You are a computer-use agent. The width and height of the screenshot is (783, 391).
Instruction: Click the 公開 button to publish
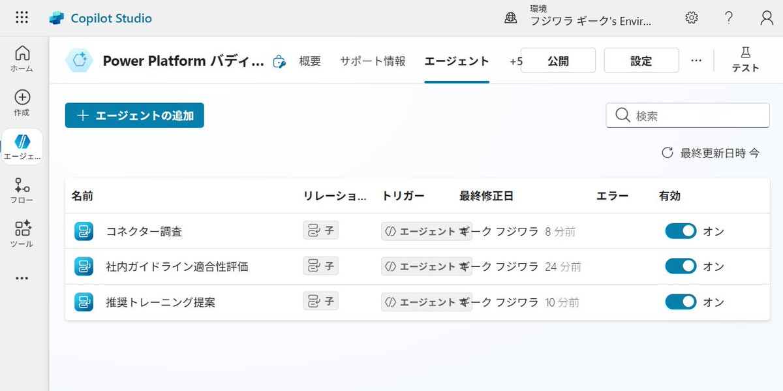558,60
